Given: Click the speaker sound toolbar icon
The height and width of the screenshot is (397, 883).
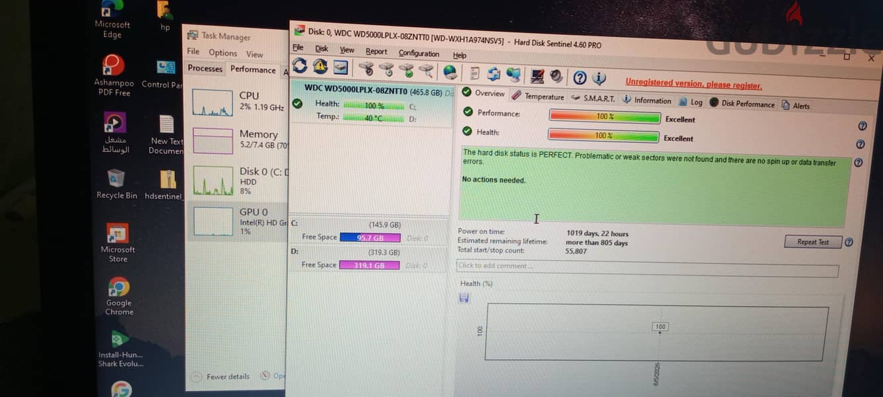Looking at the screenshot, I should pos(556,76).
